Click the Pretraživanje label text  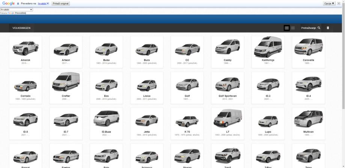click(309, 28)
